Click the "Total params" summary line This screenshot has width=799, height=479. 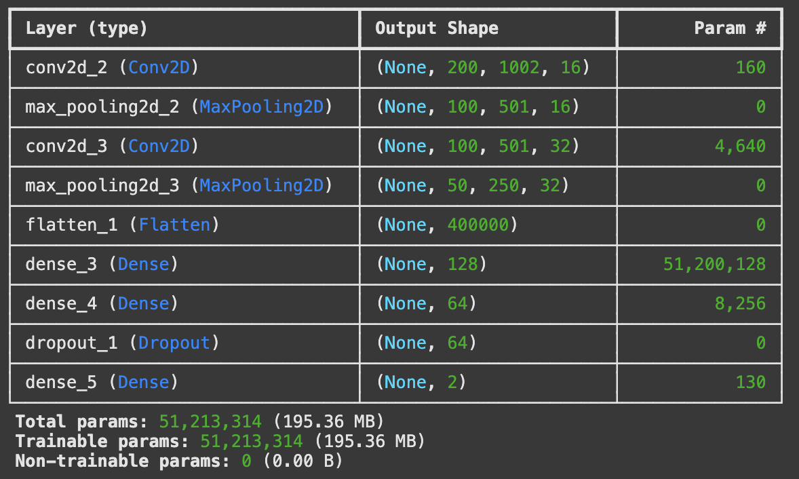199,421
